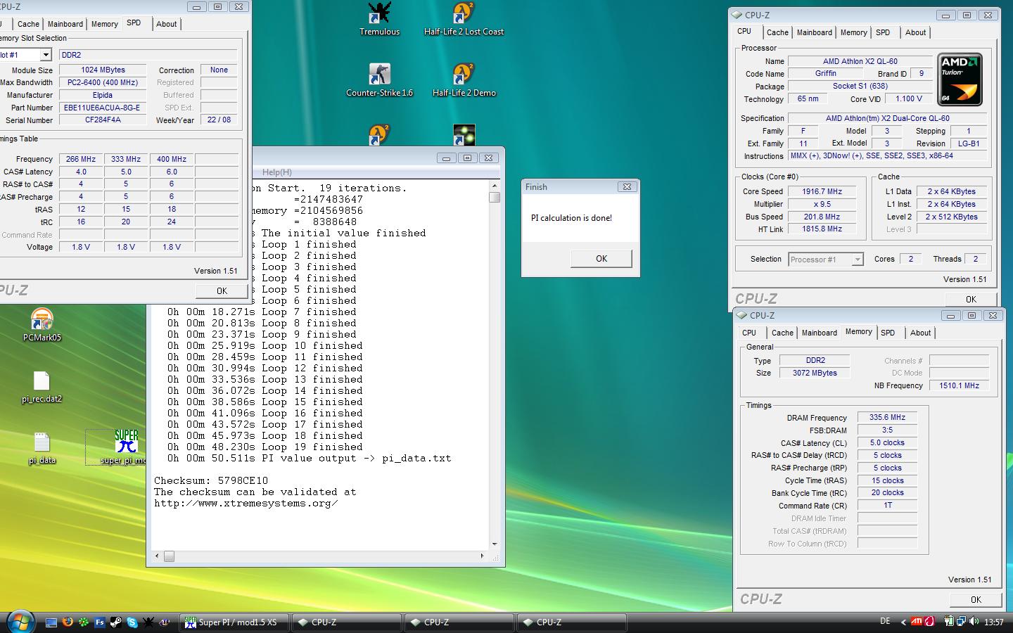Image resolution: width=1013 pixels, height=633 pixels.
Task: Click the first CPU-Z taskbar button
Action: pos(346,622)
